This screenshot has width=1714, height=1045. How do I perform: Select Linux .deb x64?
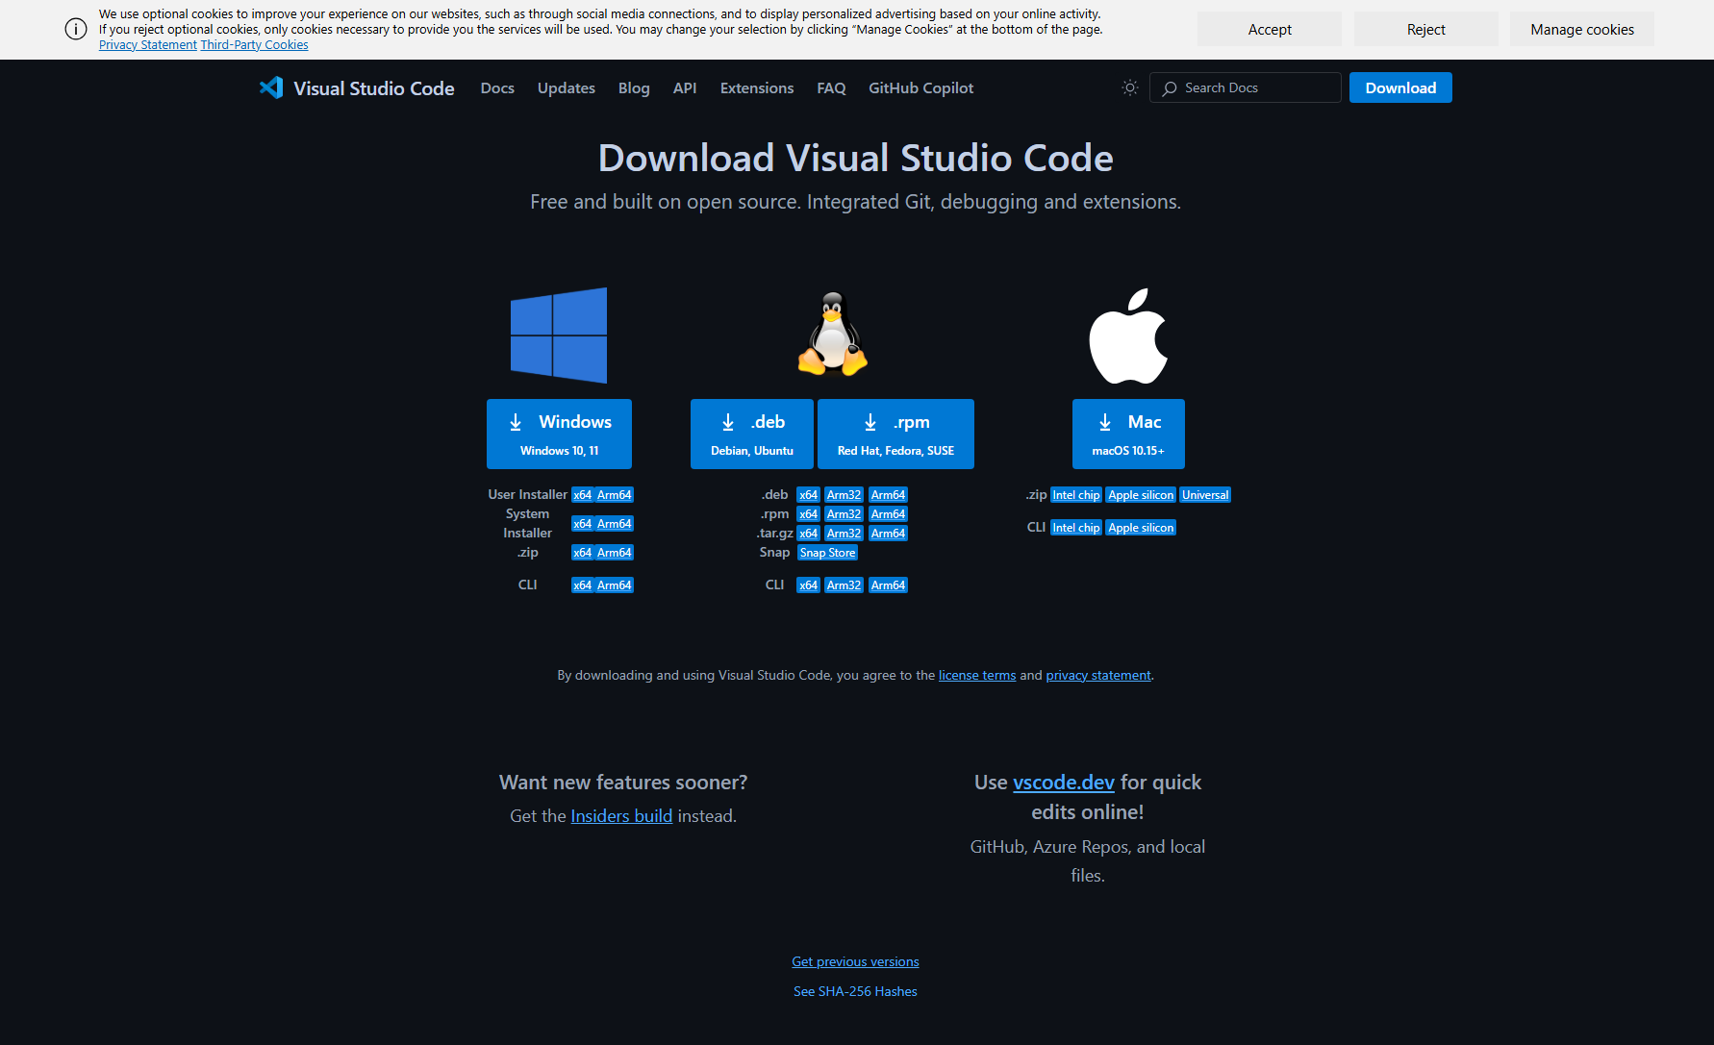[x=809, y=495]
